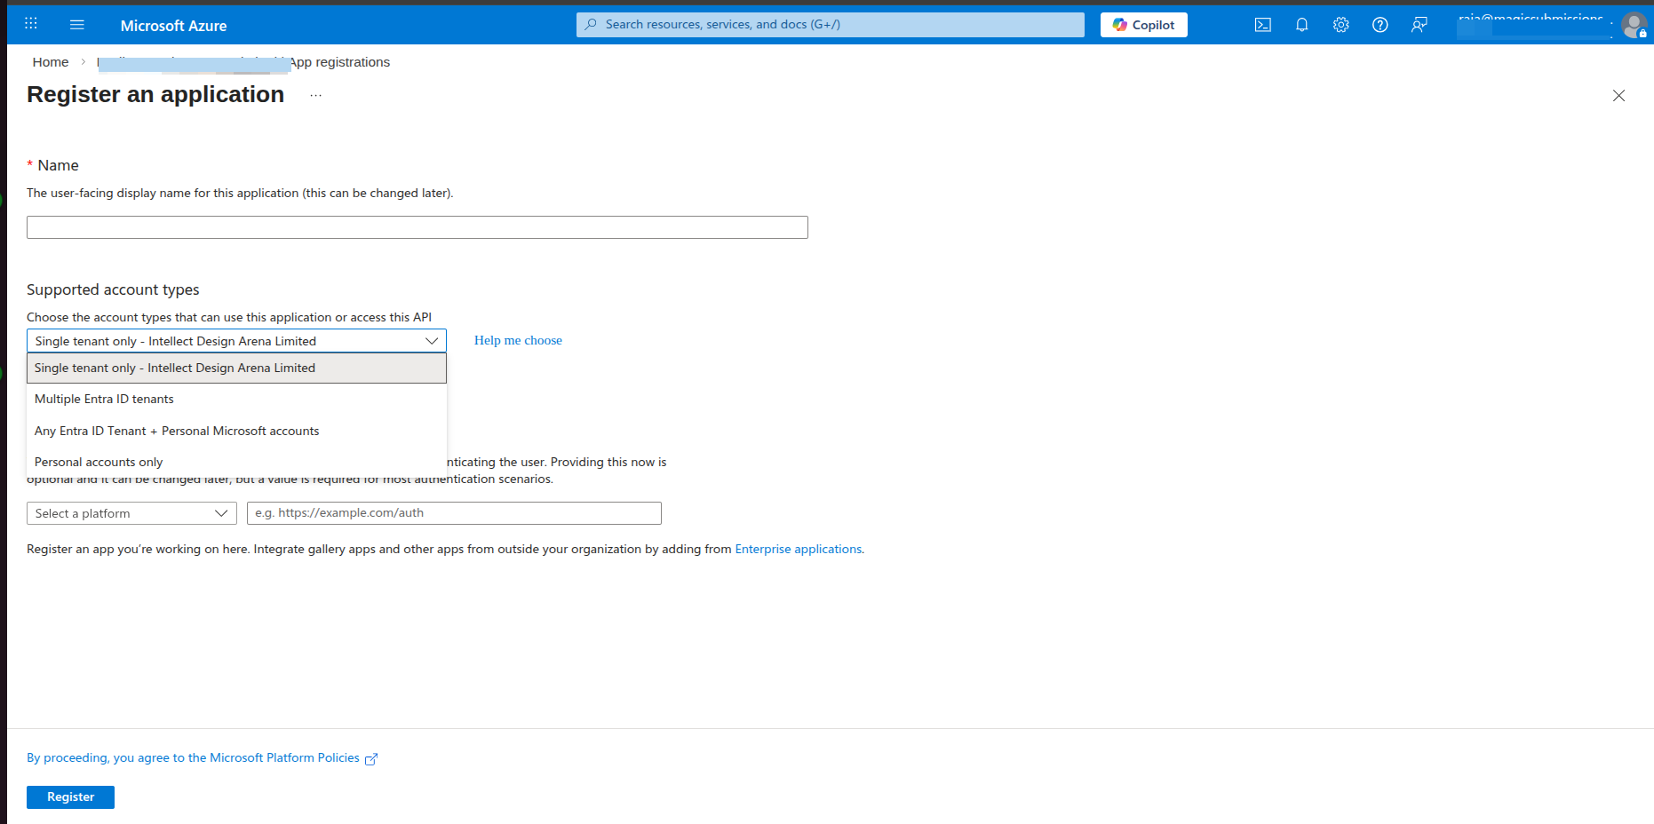Screen dimensions: 1654x824
Task: Show the portal hamburger menu
Action: [x=77, y=25]
